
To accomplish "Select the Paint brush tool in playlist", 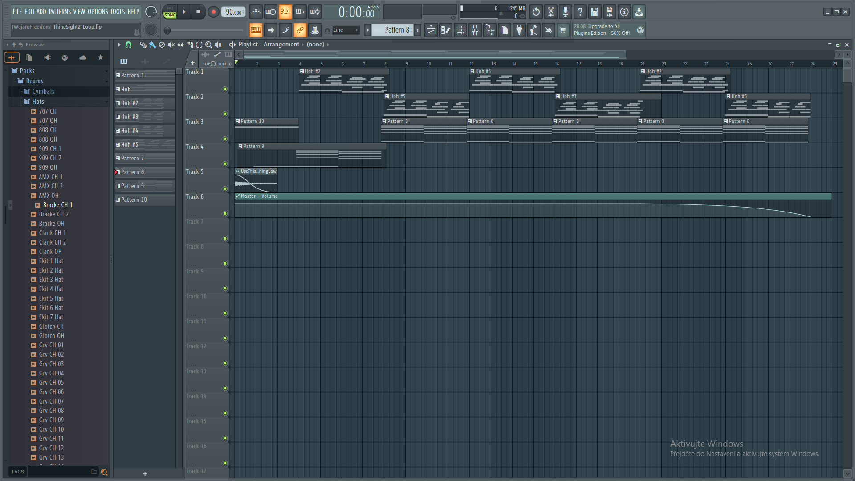I will click(152, 45).
